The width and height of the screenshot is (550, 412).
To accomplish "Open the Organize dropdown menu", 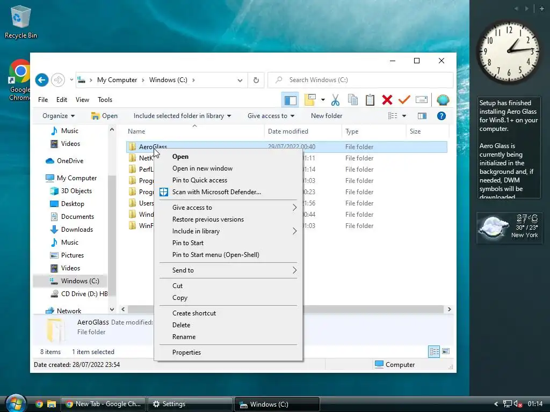I will point(59,116).
